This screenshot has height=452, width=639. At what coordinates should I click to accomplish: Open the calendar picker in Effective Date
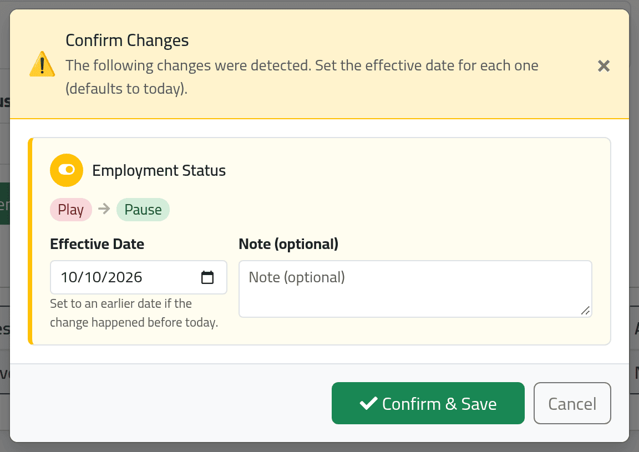207,277
